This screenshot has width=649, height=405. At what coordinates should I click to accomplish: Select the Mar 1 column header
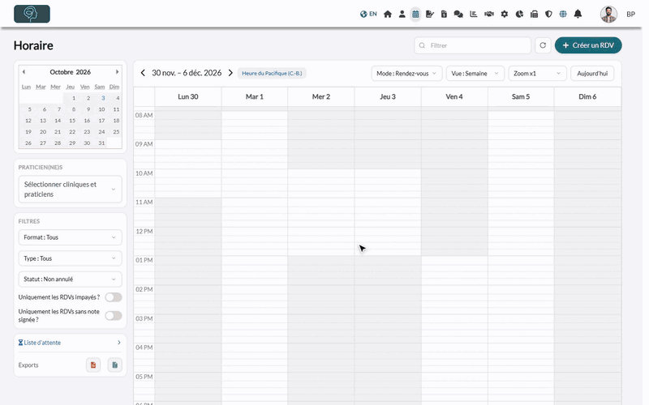tap(255, 96)
